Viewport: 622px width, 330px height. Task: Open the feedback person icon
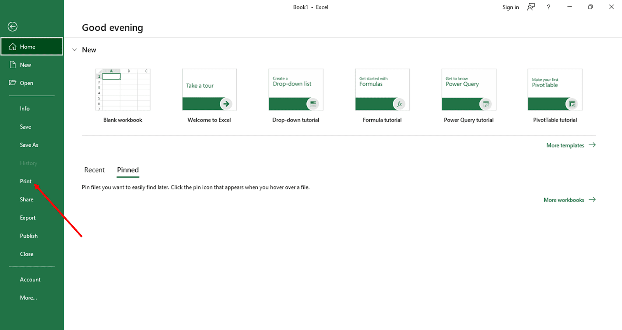tap(531, 7)
